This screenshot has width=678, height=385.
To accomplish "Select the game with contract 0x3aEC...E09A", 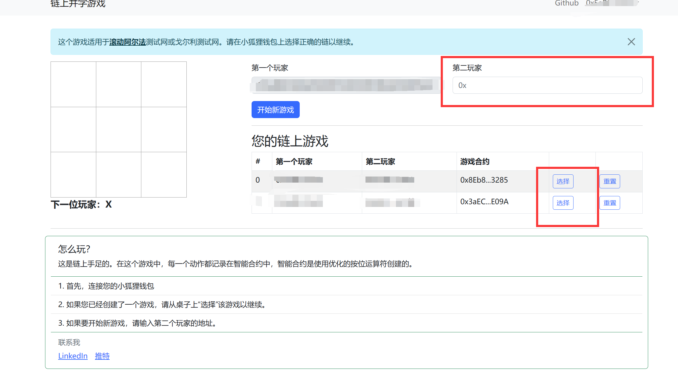I will click(x=563, y=203).
